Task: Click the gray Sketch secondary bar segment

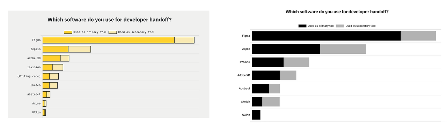Action: [x=271, y=102]
